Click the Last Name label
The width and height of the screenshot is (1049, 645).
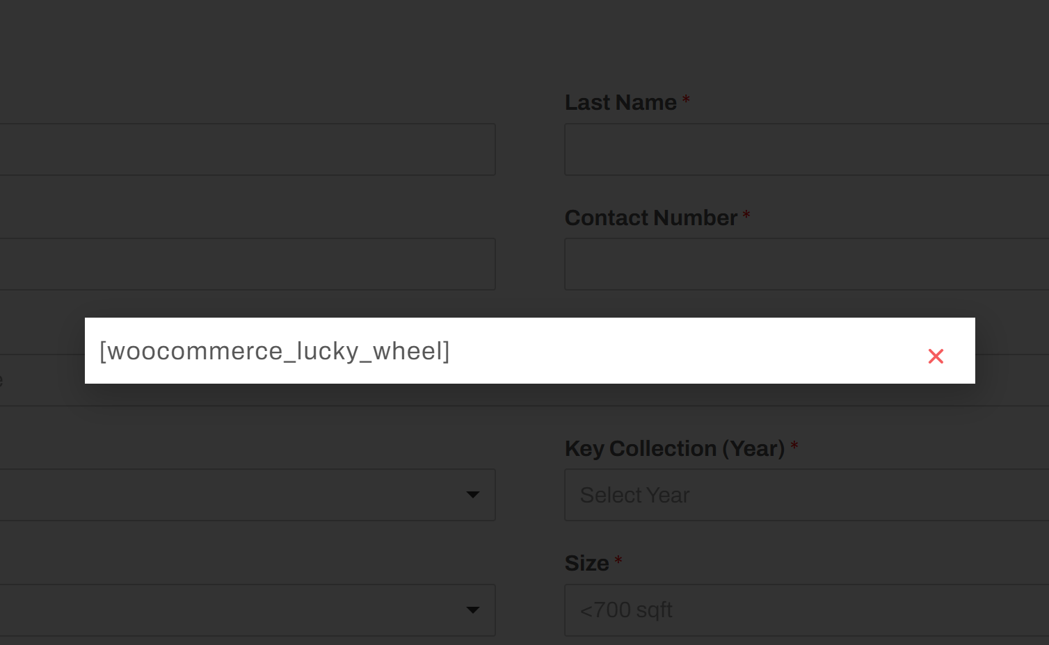point(620,103)
